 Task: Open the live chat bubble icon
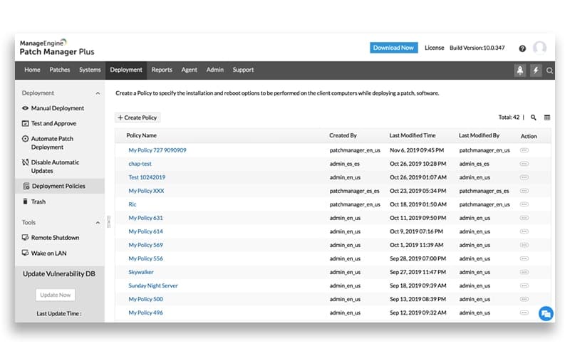(546, 314)
